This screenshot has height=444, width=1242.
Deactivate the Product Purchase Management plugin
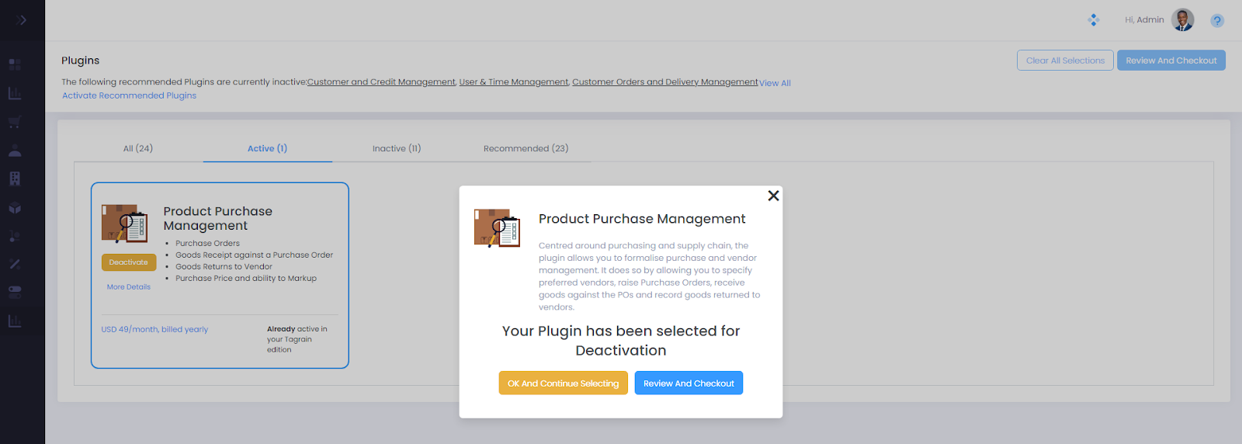click(x=129, y=262)
